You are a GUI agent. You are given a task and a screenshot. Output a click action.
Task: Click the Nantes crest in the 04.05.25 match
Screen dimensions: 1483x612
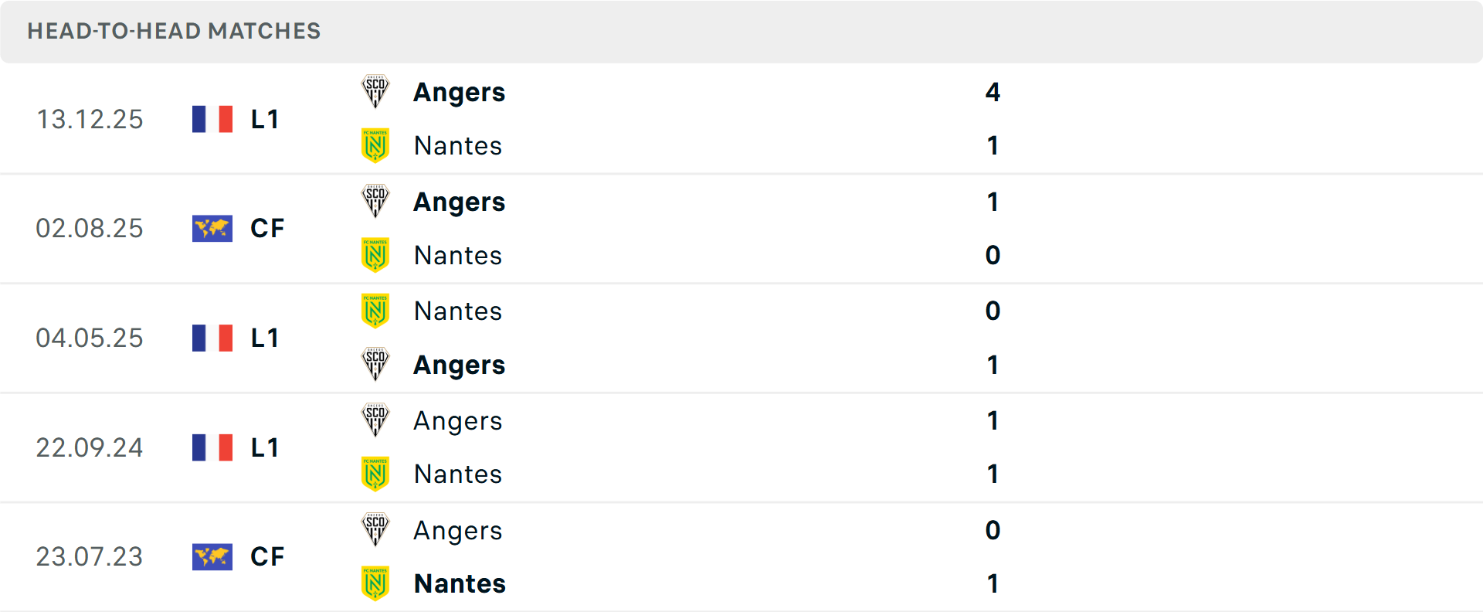coord(375,311)
